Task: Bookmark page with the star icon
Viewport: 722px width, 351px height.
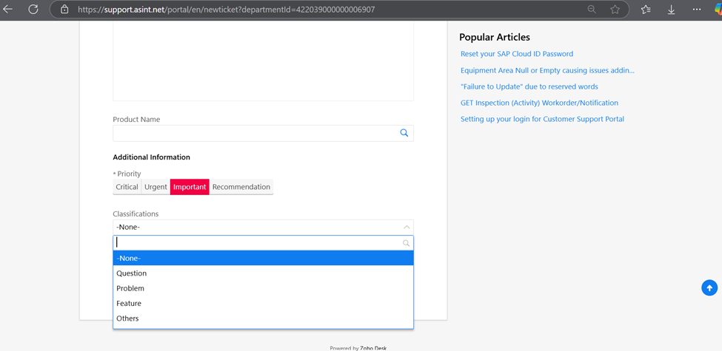Action: click(x=615, y=10)
